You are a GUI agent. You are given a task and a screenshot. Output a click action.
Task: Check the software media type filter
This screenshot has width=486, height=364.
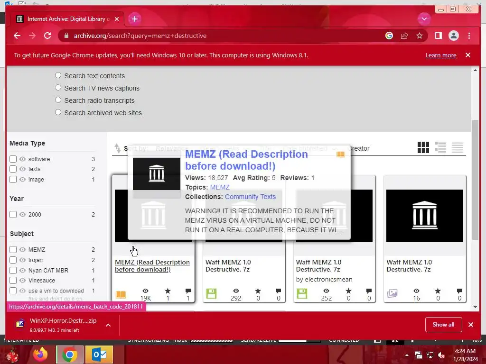pyautogui.click(x=13, y=159)
